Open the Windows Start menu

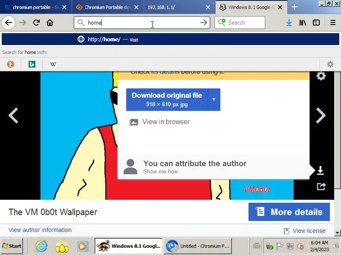pyautogui.click(x=12, y=246)
